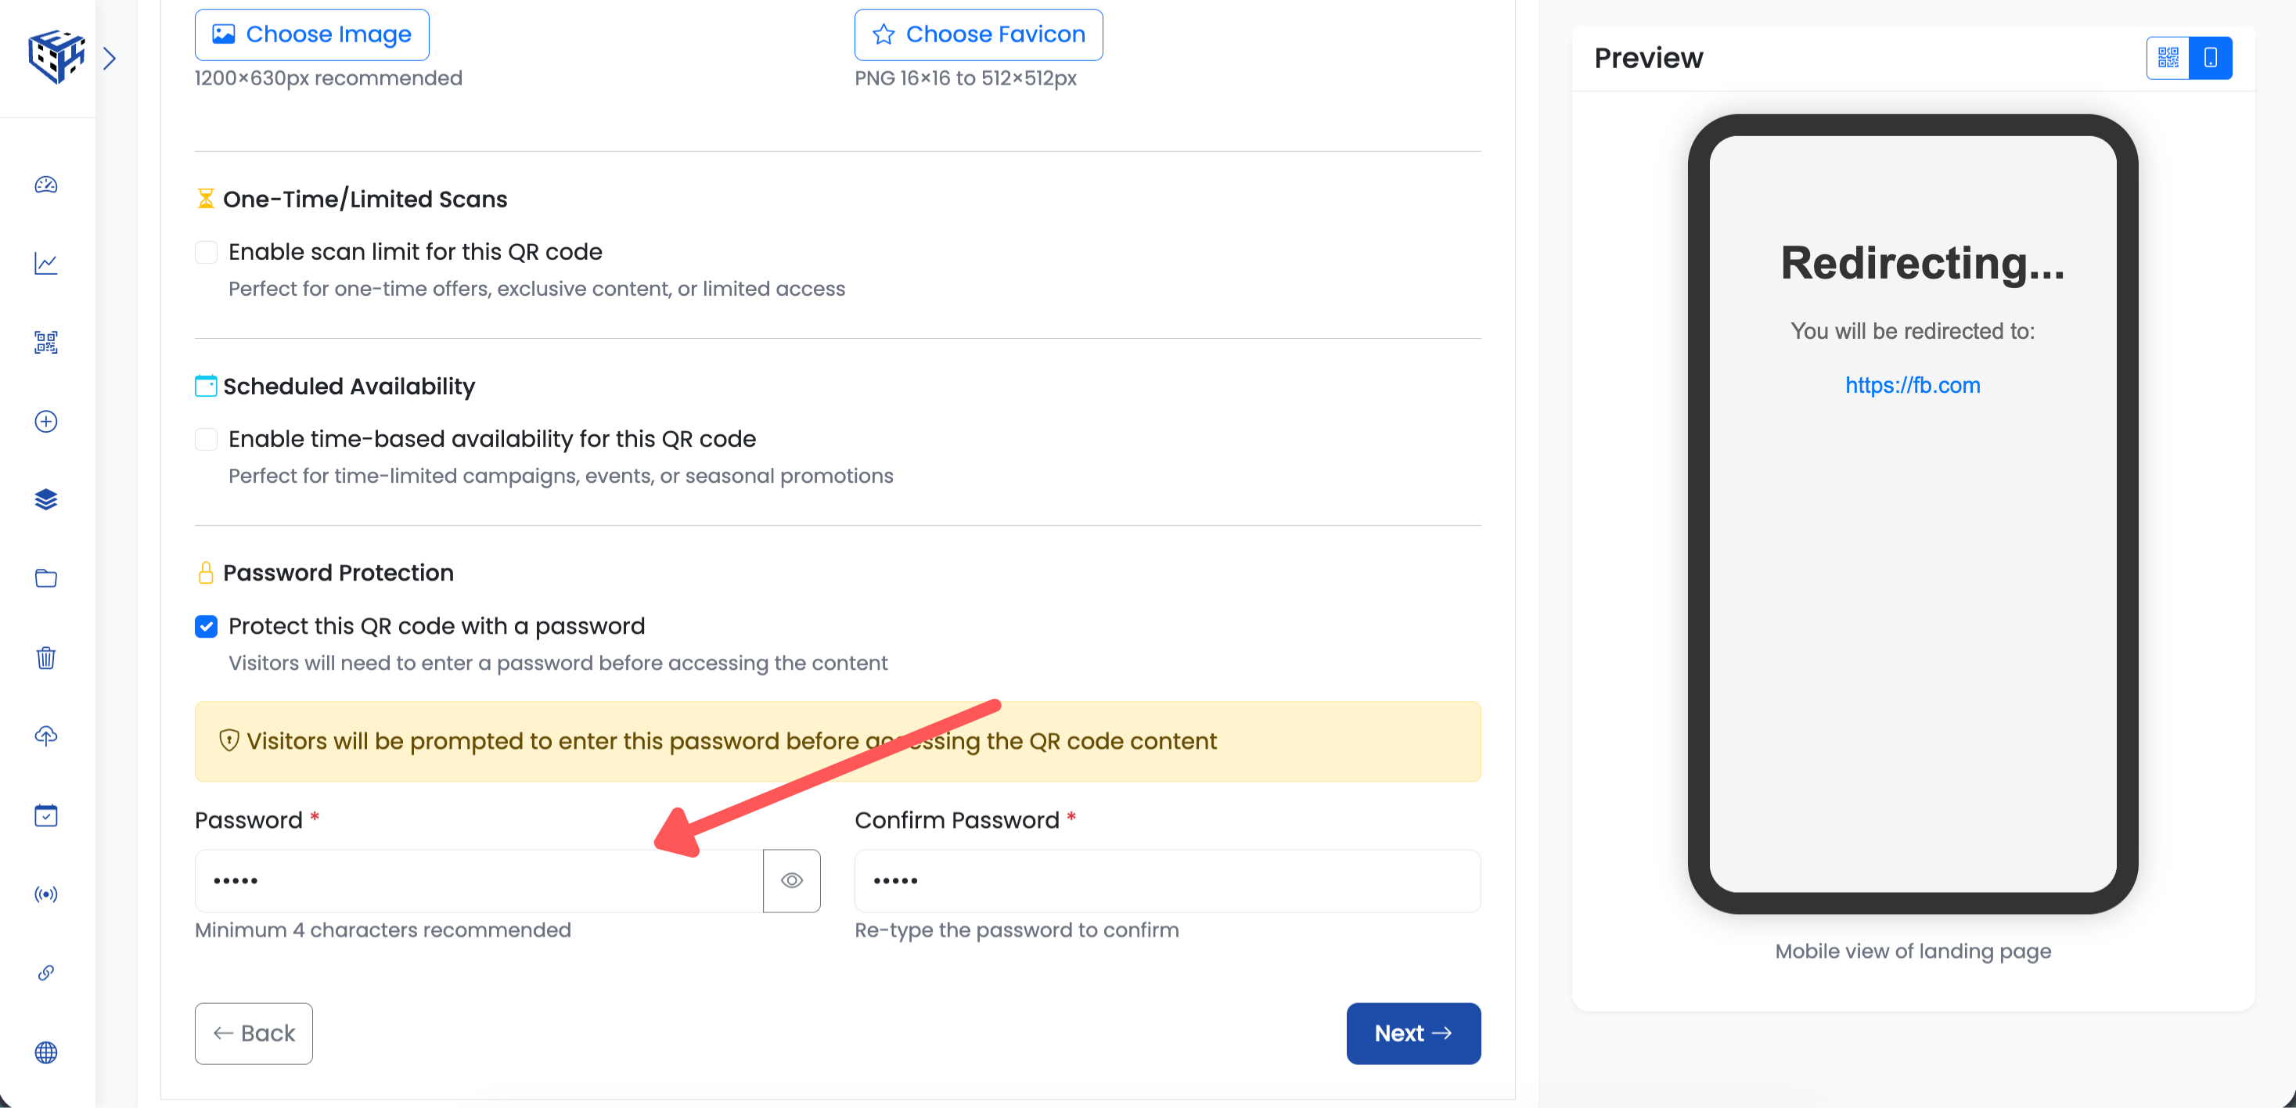Viewport: 2296px width, 1108px height.
Task: Uncheck Protect this QR code with a password
Action: (x=206, y=627)
